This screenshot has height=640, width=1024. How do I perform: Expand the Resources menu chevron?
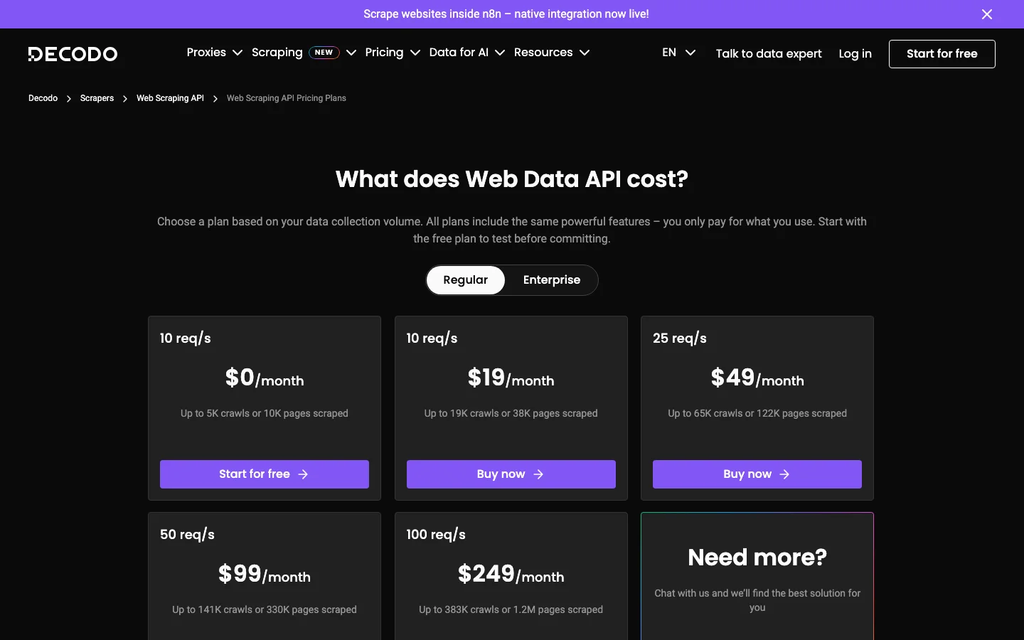(x=585, y=53)
